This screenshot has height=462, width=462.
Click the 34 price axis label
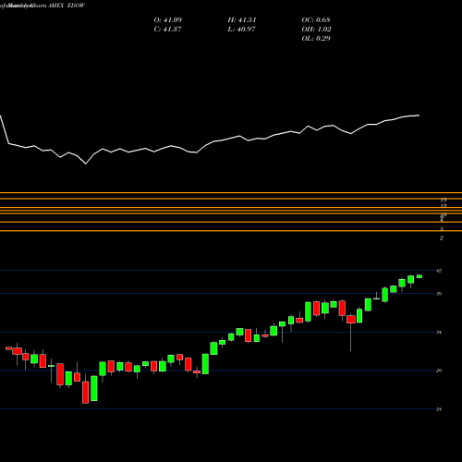(x=439, y=333)
